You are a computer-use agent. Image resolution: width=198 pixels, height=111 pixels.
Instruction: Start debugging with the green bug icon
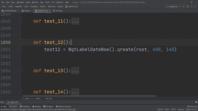(188, 6)
